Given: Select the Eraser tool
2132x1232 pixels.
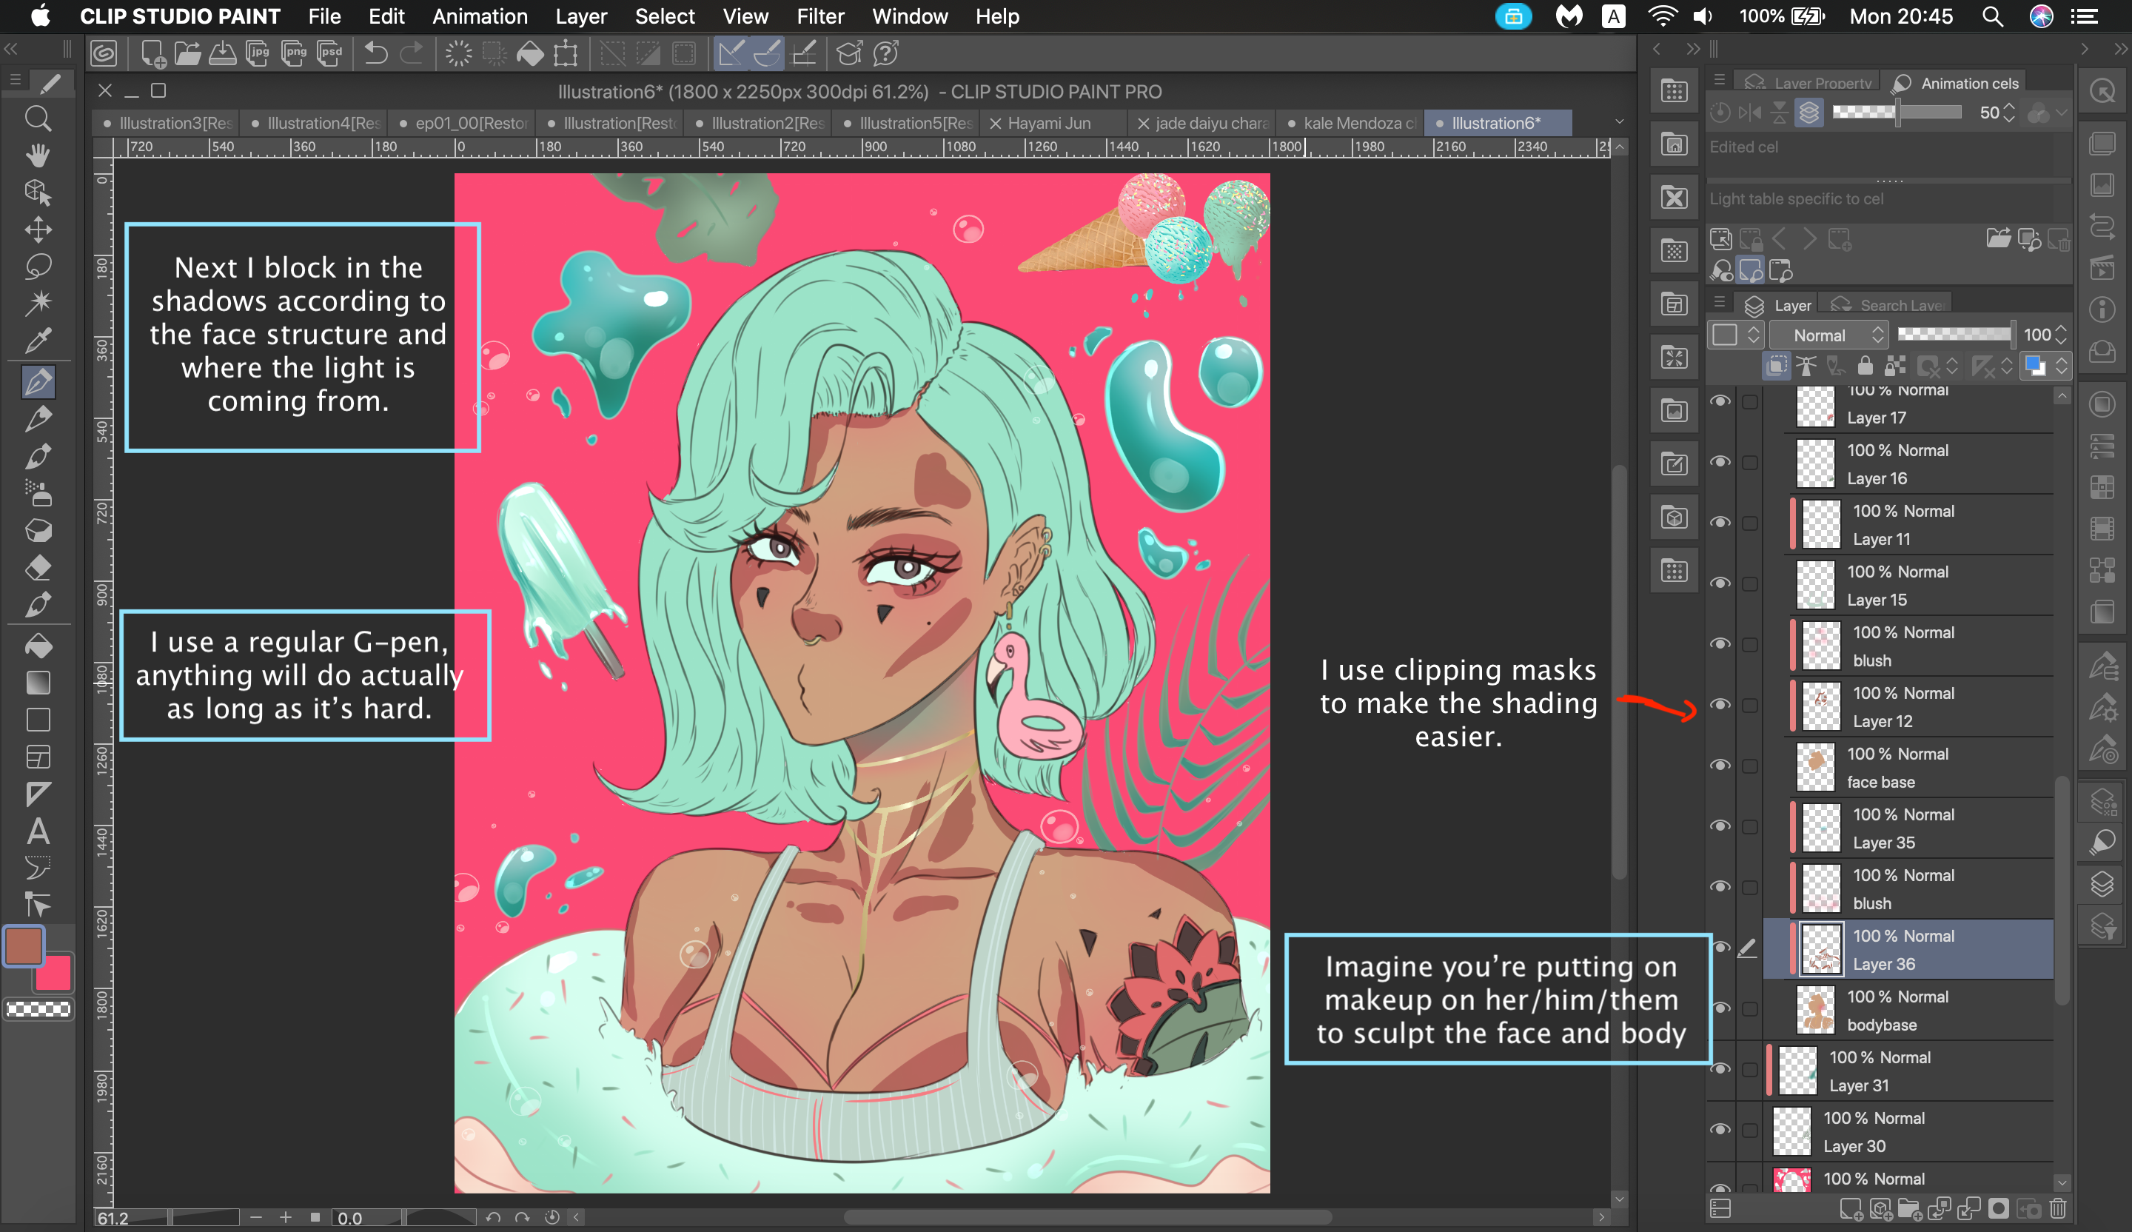Looking at the screenshot, I should pyautogui.click(x=37, y=568).
